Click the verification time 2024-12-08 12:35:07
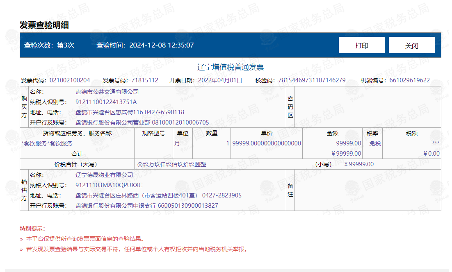The image size is (452, 272). coord(162,45)
